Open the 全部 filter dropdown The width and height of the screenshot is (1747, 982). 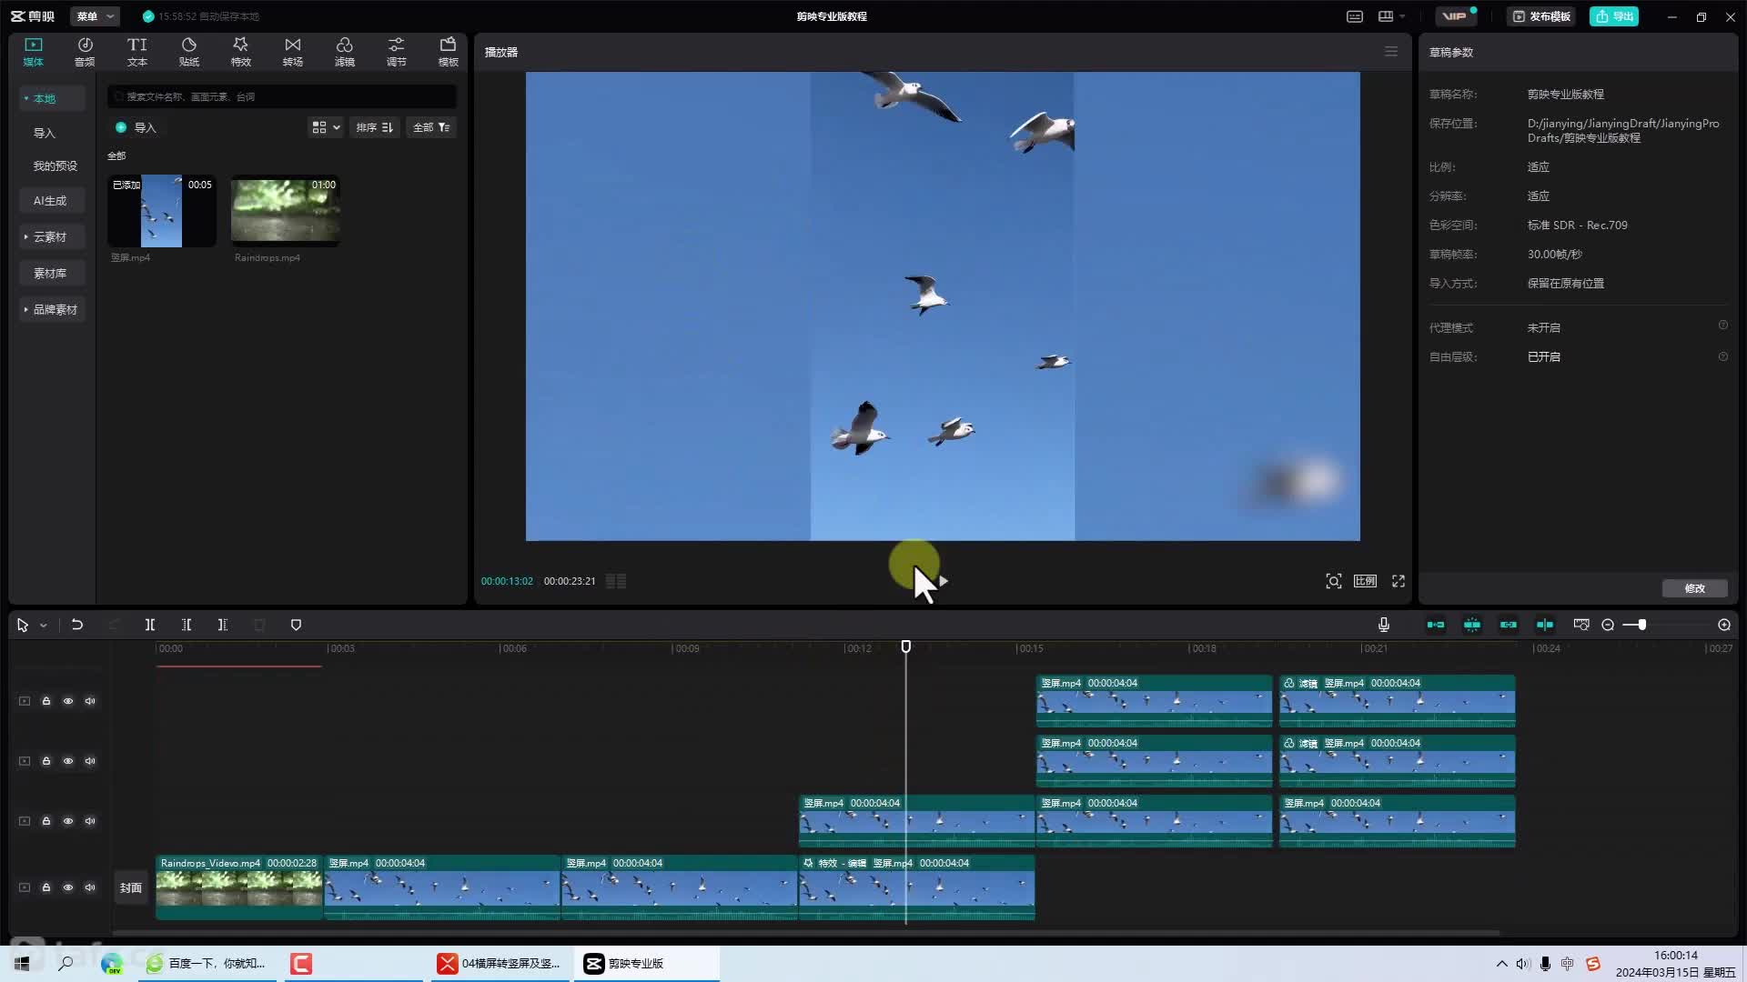(431, 127)
